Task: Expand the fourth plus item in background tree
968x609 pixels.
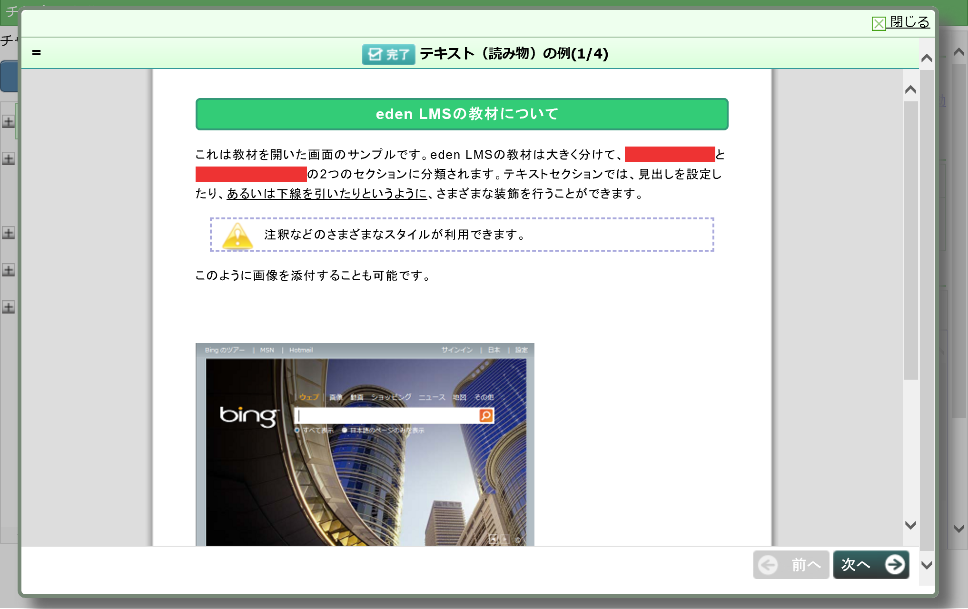Action: coord(8,270)
